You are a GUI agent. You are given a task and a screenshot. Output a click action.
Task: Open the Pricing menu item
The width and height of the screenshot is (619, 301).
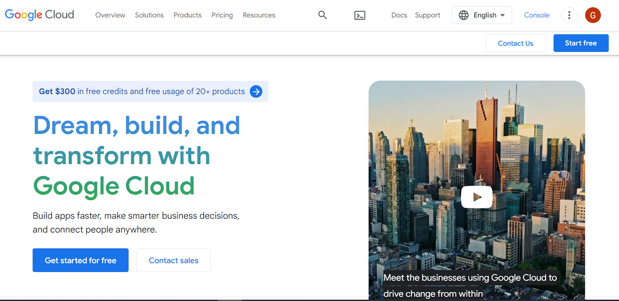222,15
